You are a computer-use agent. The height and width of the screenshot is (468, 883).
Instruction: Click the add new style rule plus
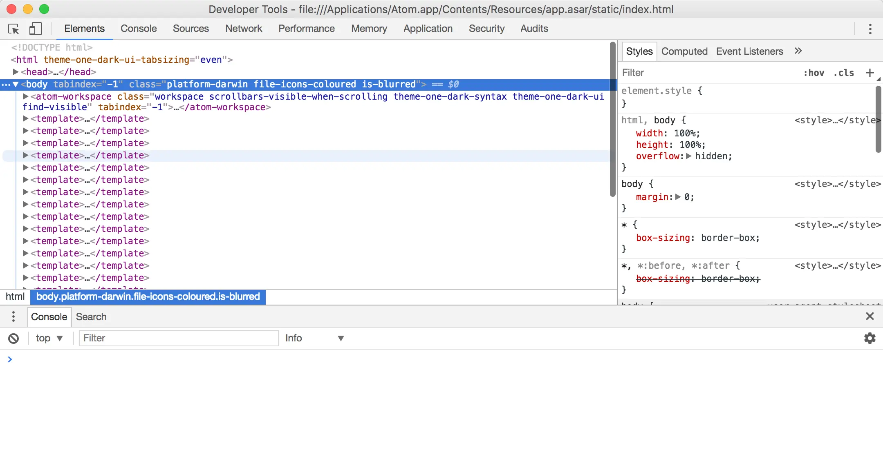tap(870, 73)
